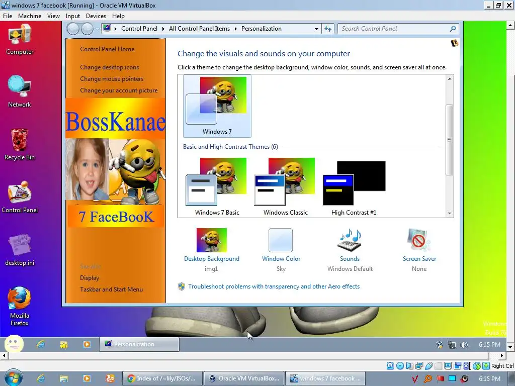This screenshot has height=386, width=515.
Task: Select the Recycle Bin icon
Action: (x=20, y=144)
